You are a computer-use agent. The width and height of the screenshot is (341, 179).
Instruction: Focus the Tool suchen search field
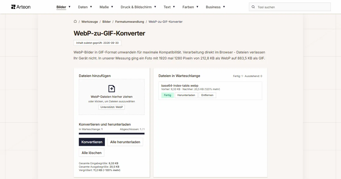tap(290, 7)
